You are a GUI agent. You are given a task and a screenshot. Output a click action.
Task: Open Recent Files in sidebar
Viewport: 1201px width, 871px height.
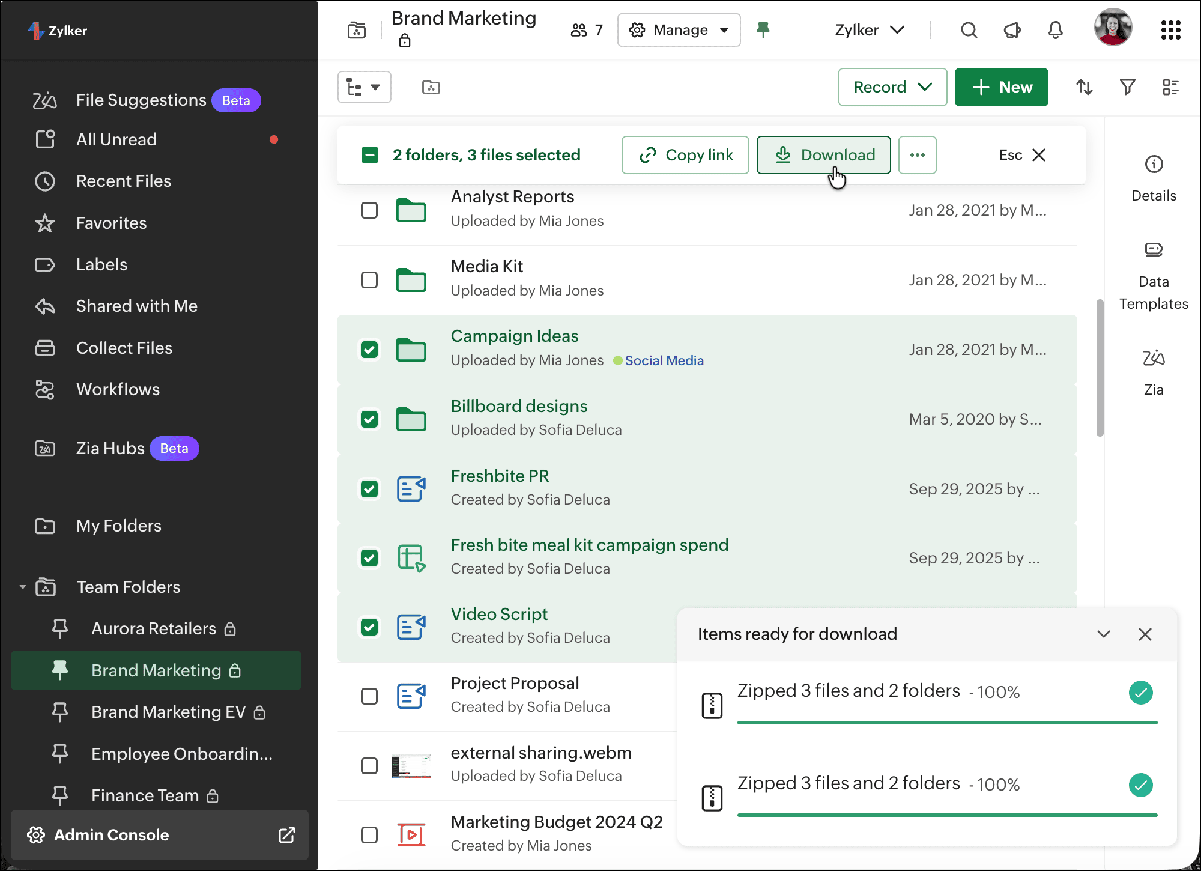coord(123,181)
